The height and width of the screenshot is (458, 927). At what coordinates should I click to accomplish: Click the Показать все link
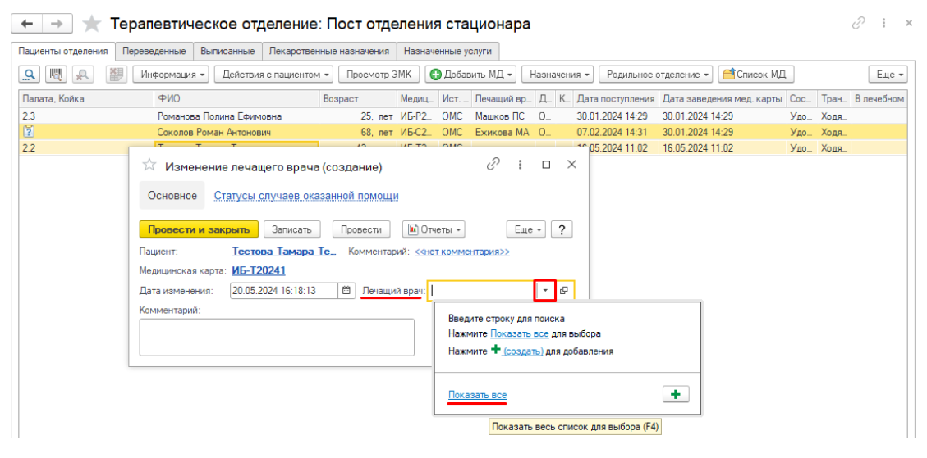pos(477,395)
